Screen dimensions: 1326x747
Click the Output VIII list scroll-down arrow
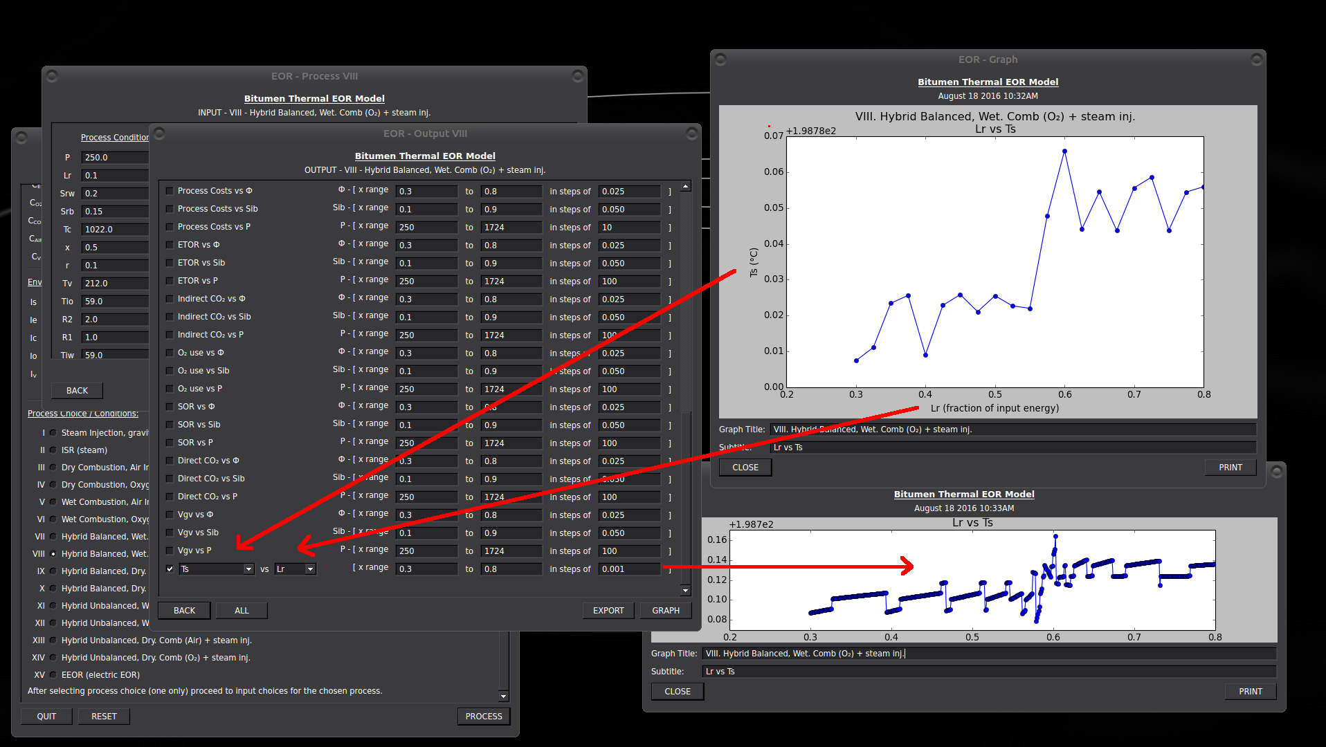tap(685, 591)
